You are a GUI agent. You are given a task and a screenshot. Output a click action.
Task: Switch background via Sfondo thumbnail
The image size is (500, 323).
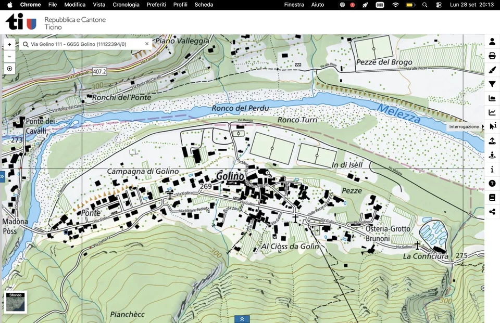point(15,302)
